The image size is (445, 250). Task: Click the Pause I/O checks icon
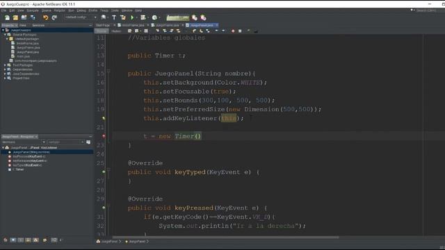pyautogui.click(x=195, y=17)
